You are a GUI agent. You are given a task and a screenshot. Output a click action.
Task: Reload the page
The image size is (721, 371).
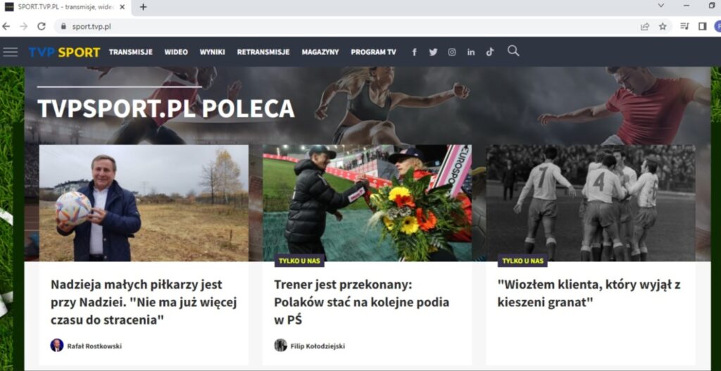42,27
